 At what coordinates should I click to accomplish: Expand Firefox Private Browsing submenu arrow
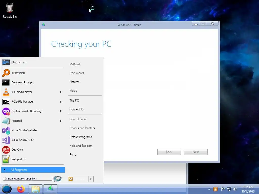tap(61, 111)
